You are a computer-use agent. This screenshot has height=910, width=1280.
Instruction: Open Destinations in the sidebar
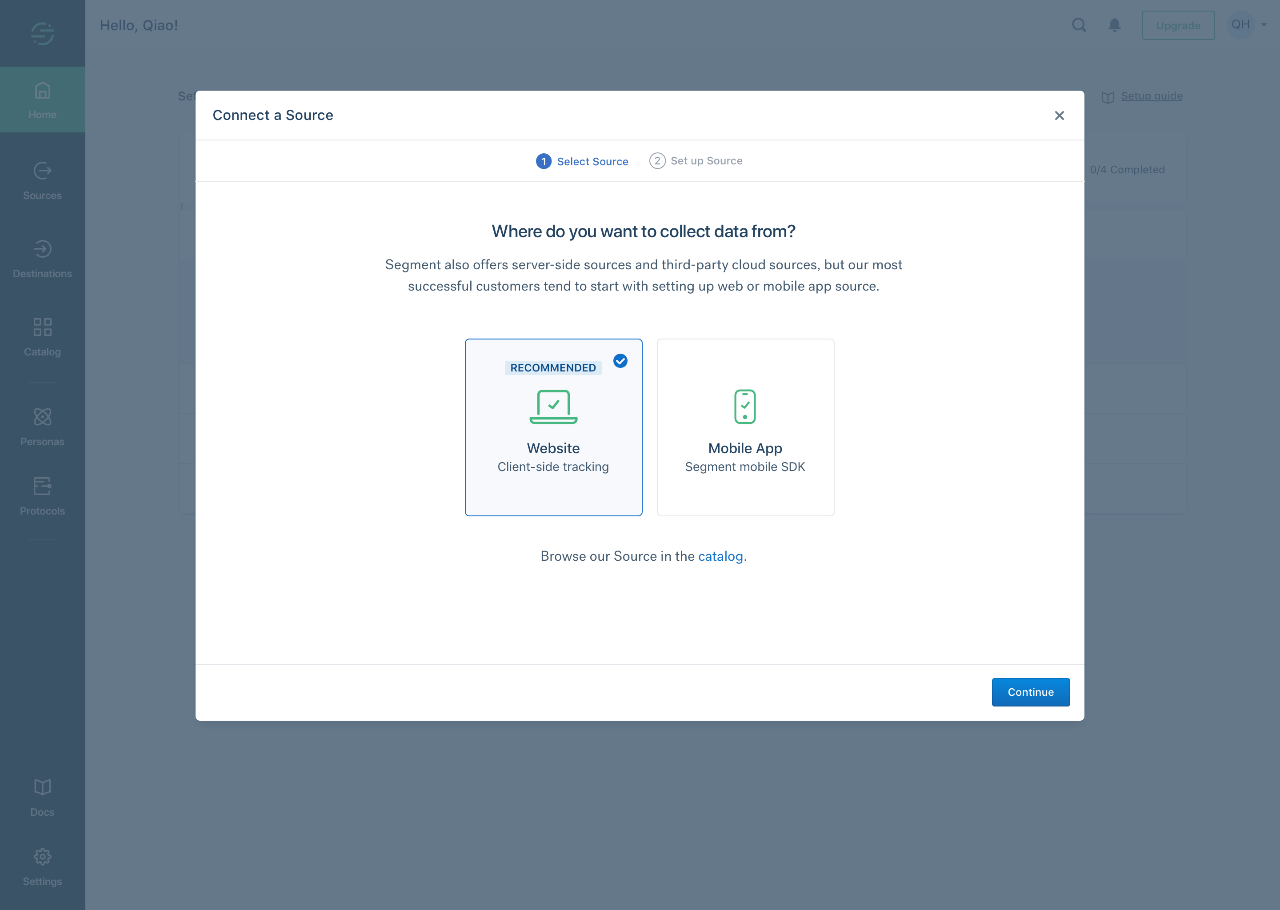43,259
